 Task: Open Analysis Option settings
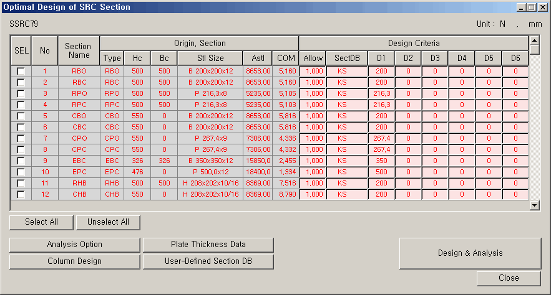click(75, 245)
